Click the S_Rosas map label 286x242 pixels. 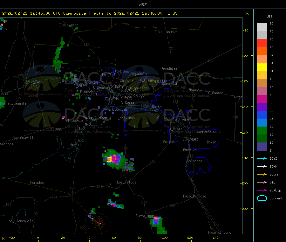(x=128, y=102)
